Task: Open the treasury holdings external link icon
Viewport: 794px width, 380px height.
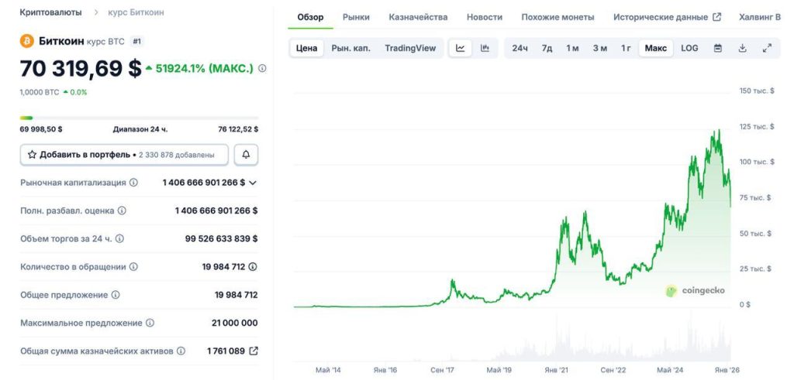Action: (253, 351)
